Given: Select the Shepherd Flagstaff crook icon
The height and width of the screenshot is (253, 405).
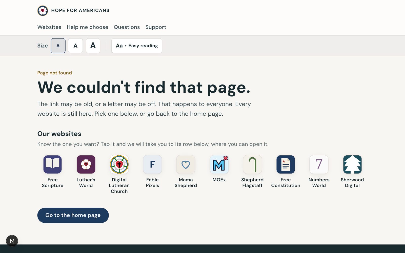Looking at the screenshot, I should point(252,164).
